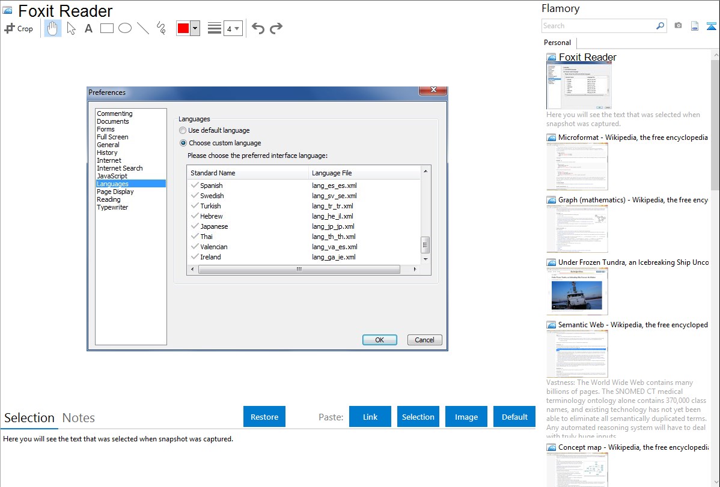Select the freehand scribble tool

tap(161, 28)
